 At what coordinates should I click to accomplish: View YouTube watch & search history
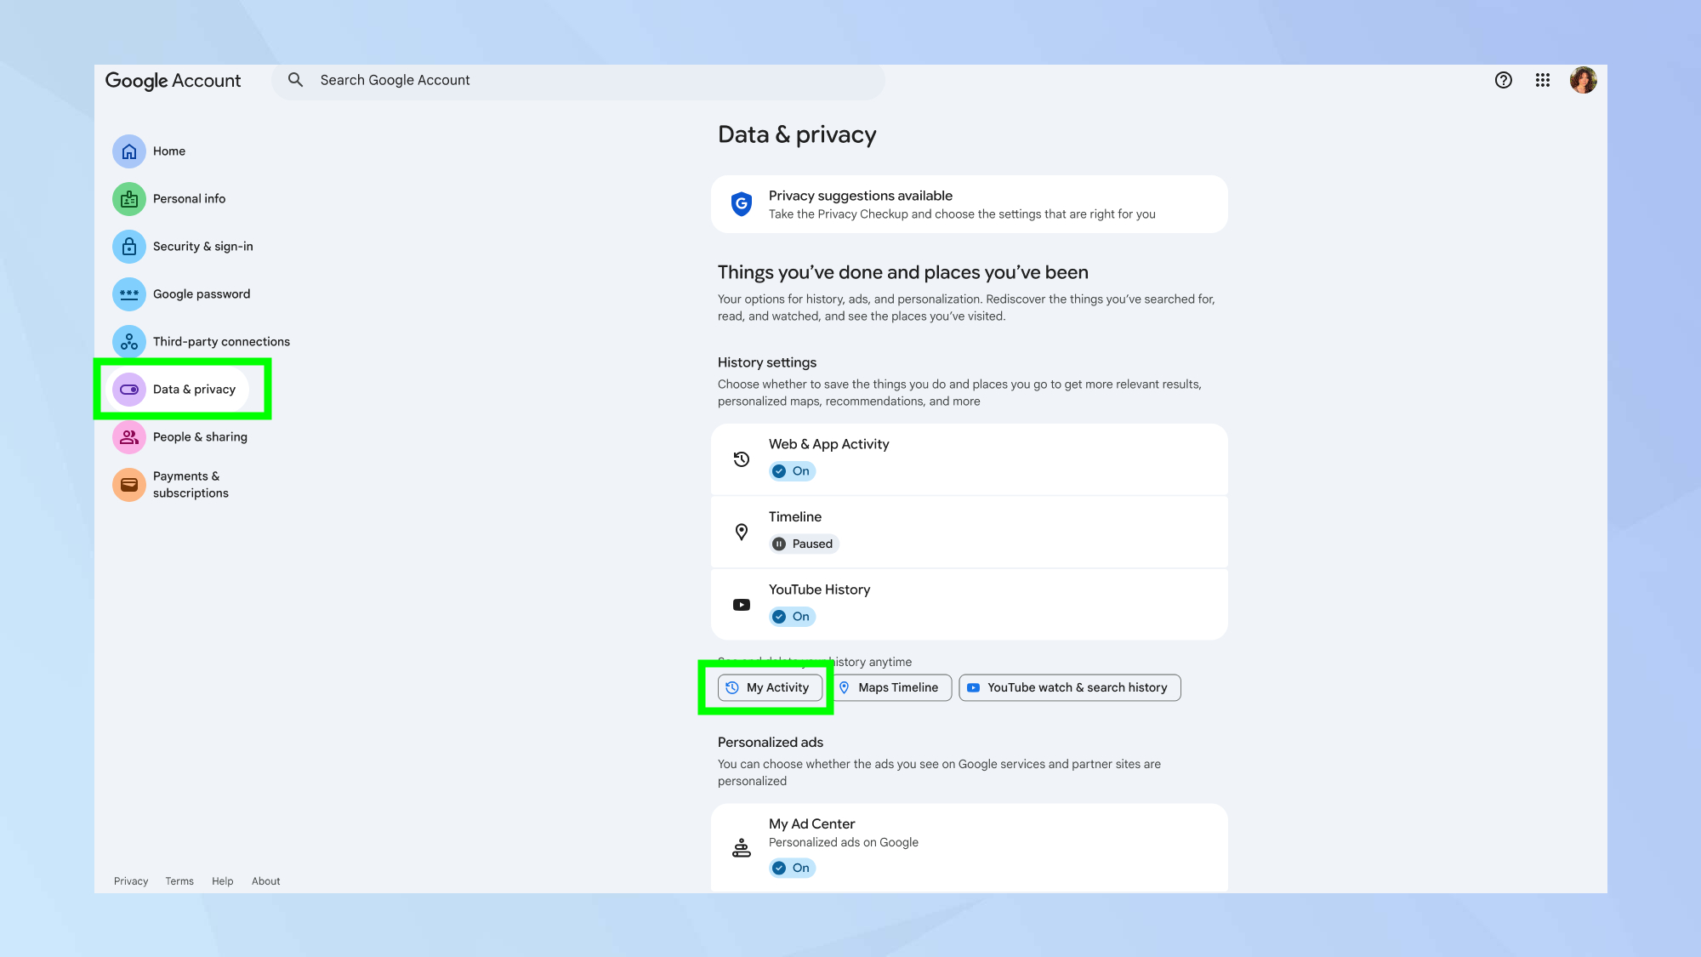[x=1069, y=687]
